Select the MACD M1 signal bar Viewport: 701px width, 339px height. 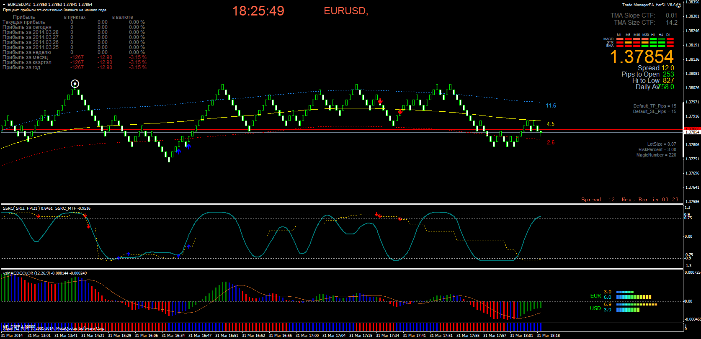pyautogui.click(x=620, y=39)
